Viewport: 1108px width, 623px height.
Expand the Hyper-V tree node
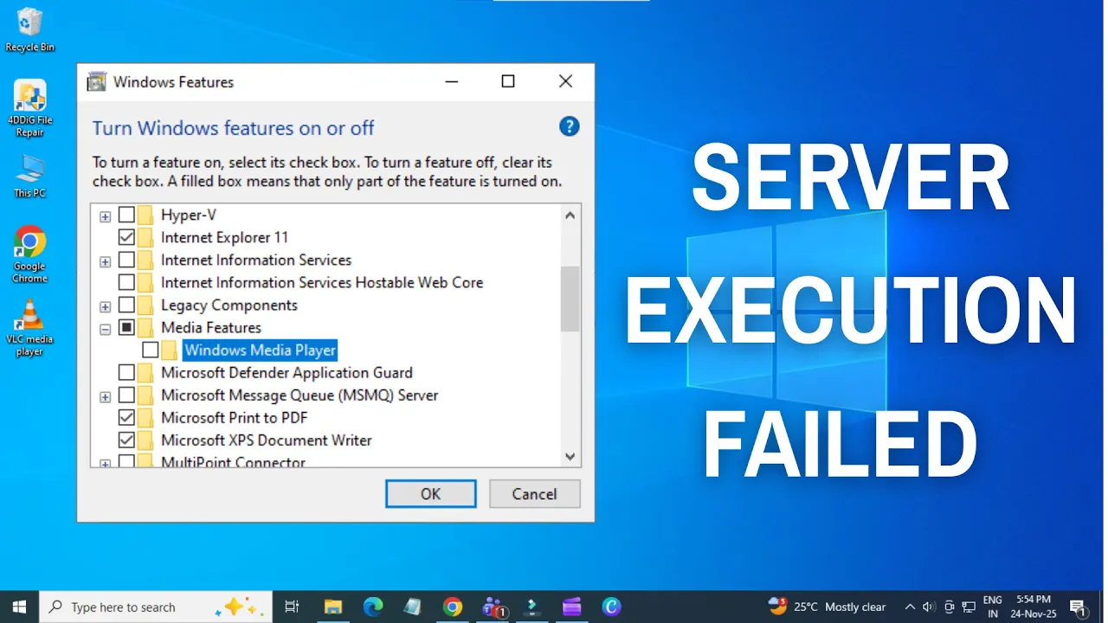pos(105,215)
